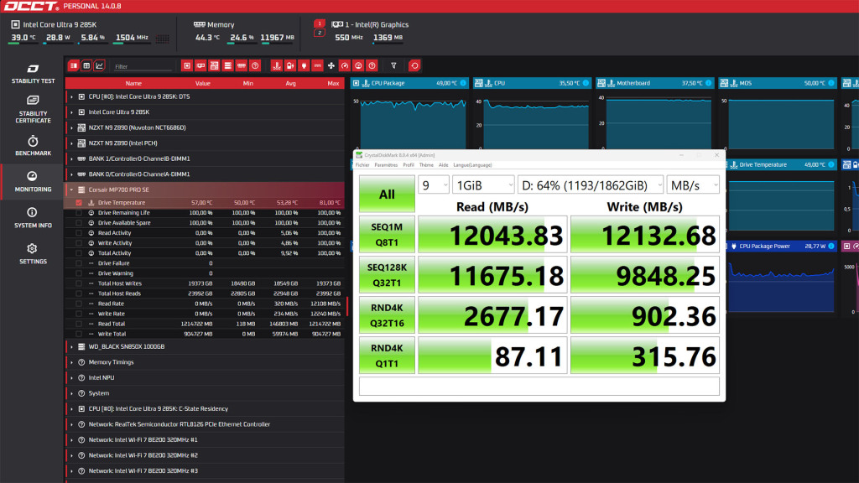Select the Monitoring sidebar item
Image resolution: width=859 pixels, height=483 pixels.
[x=33, y=182]
